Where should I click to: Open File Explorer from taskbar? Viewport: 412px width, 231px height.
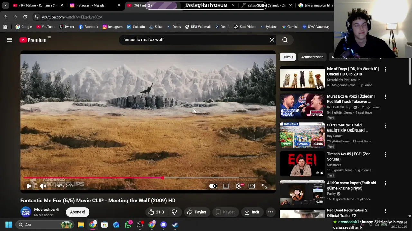pos(81,225)
